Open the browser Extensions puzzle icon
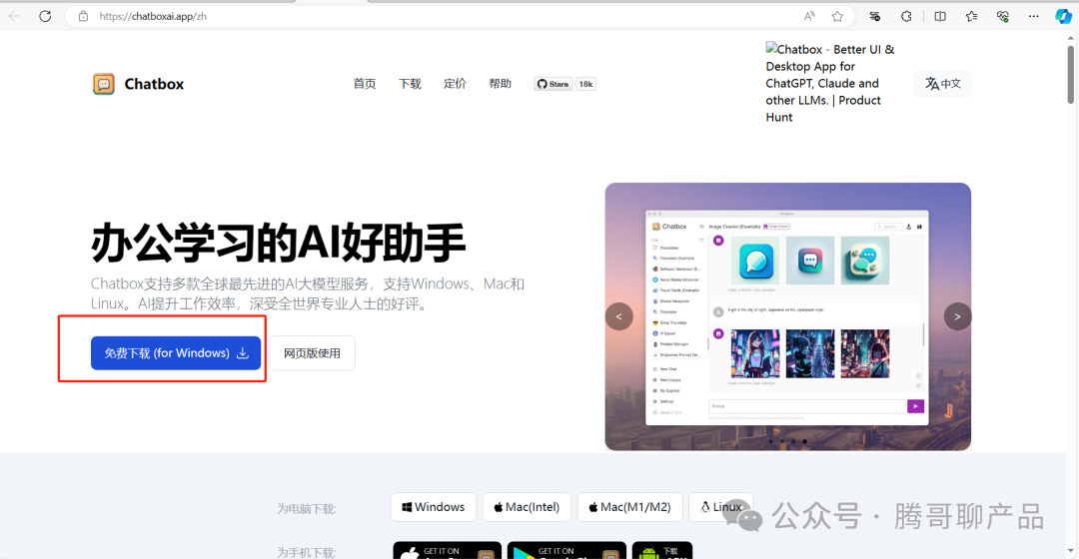 tap(906, 16)
